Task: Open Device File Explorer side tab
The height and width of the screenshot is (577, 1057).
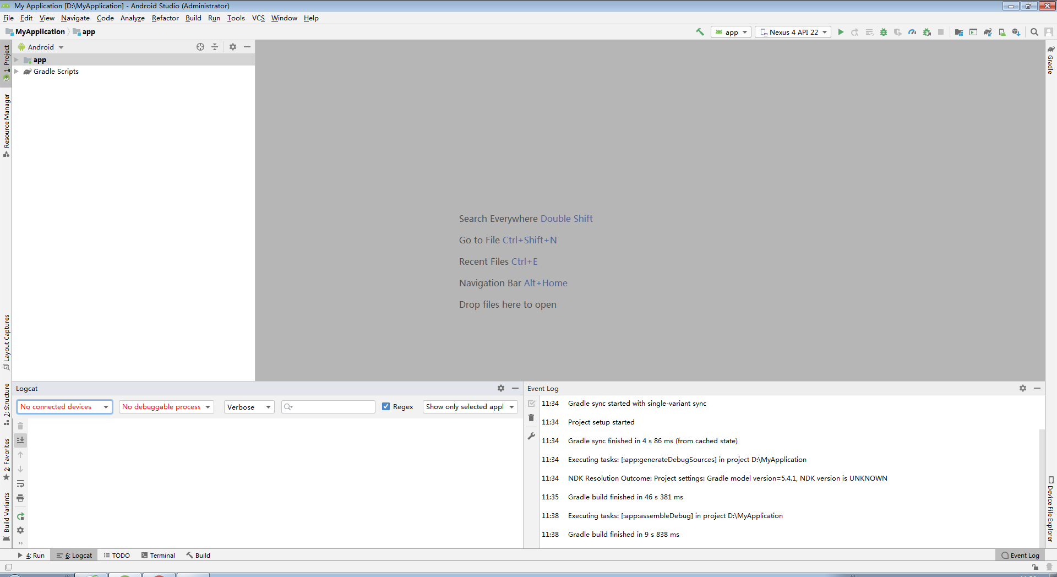Action: pyautogui.click(x=1050, y=509)
